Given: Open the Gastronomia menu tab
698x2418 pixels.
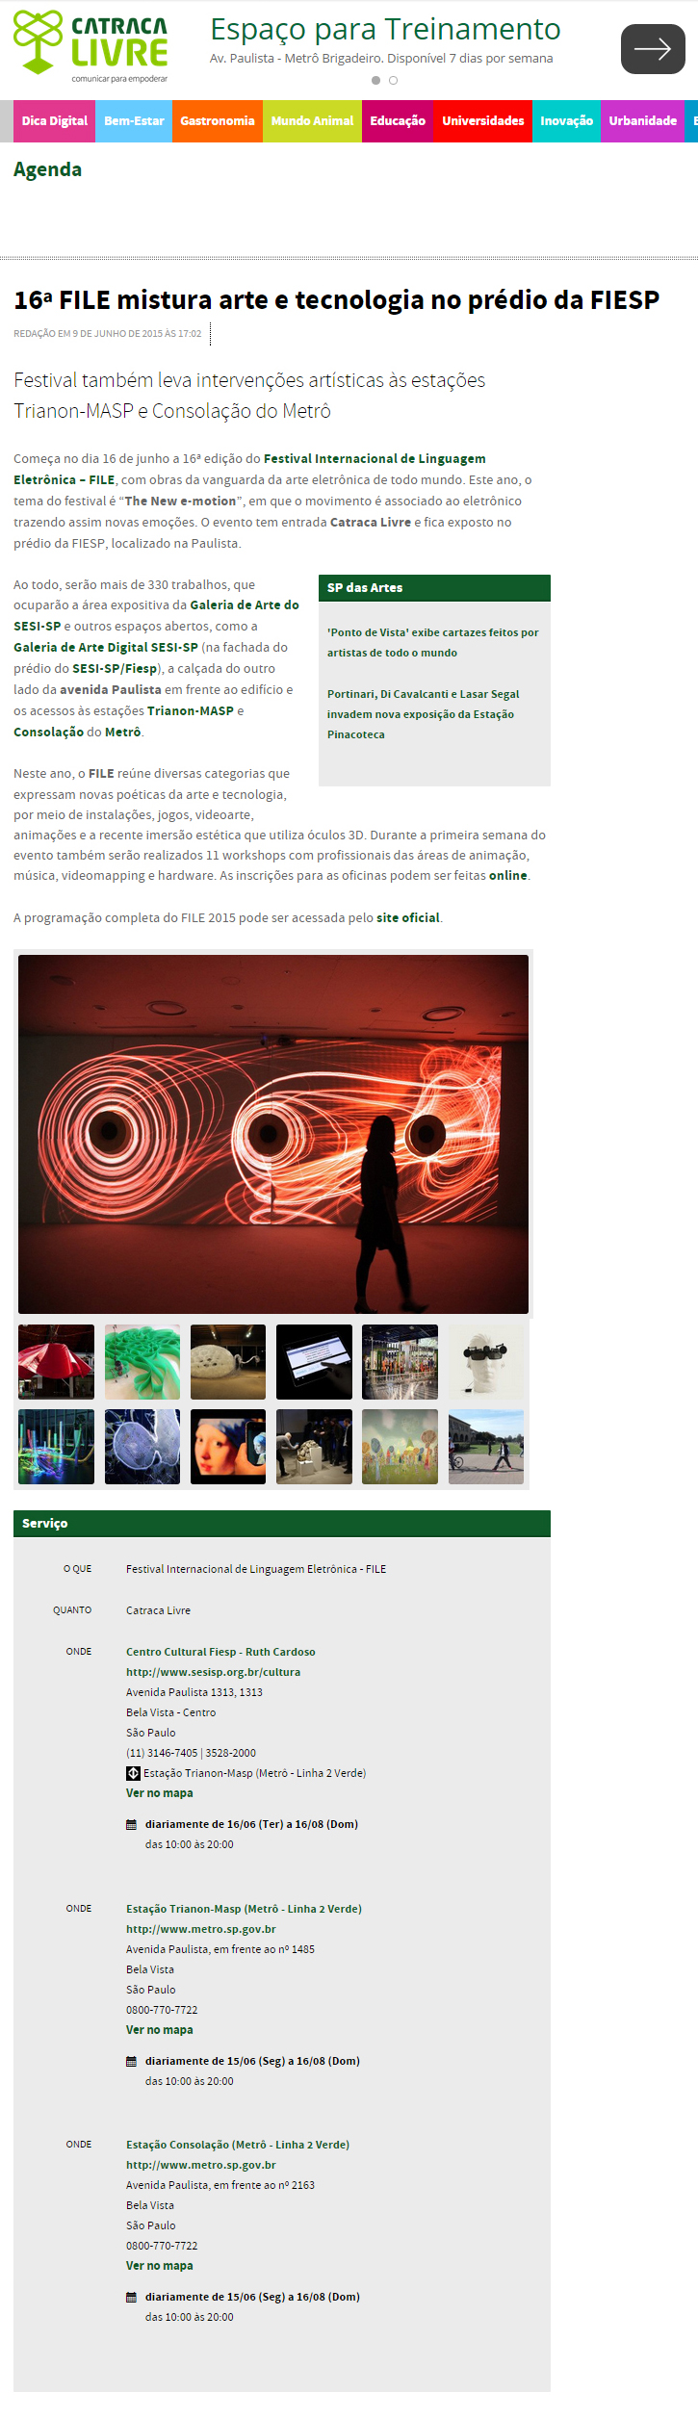Looking at the screenshot, I should 218,121.
